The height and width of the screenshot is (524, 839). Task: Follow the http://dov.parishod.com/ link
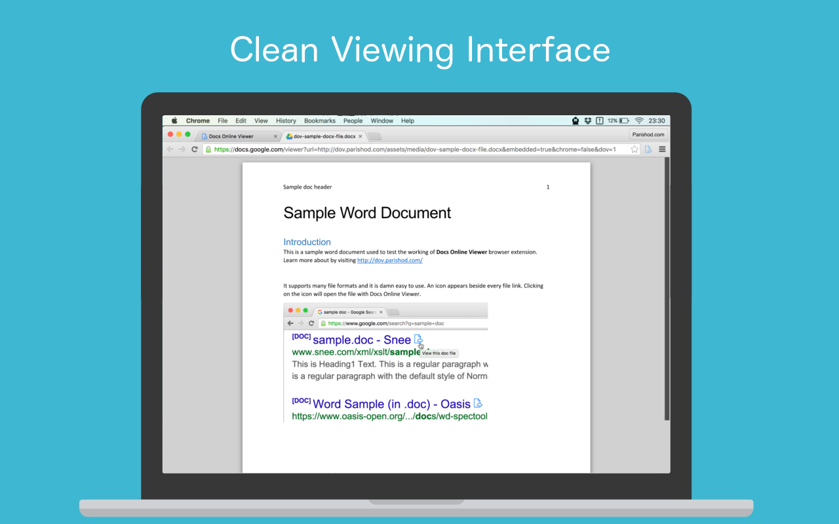[x=389, y=260]
